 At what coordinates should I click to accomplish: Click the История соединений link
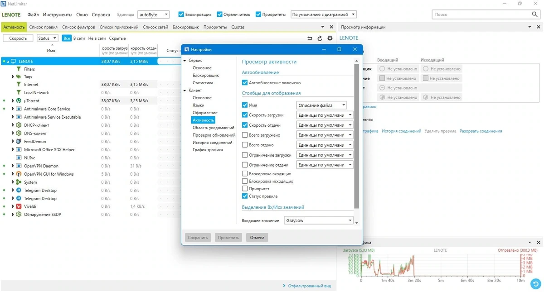(401, 131)
